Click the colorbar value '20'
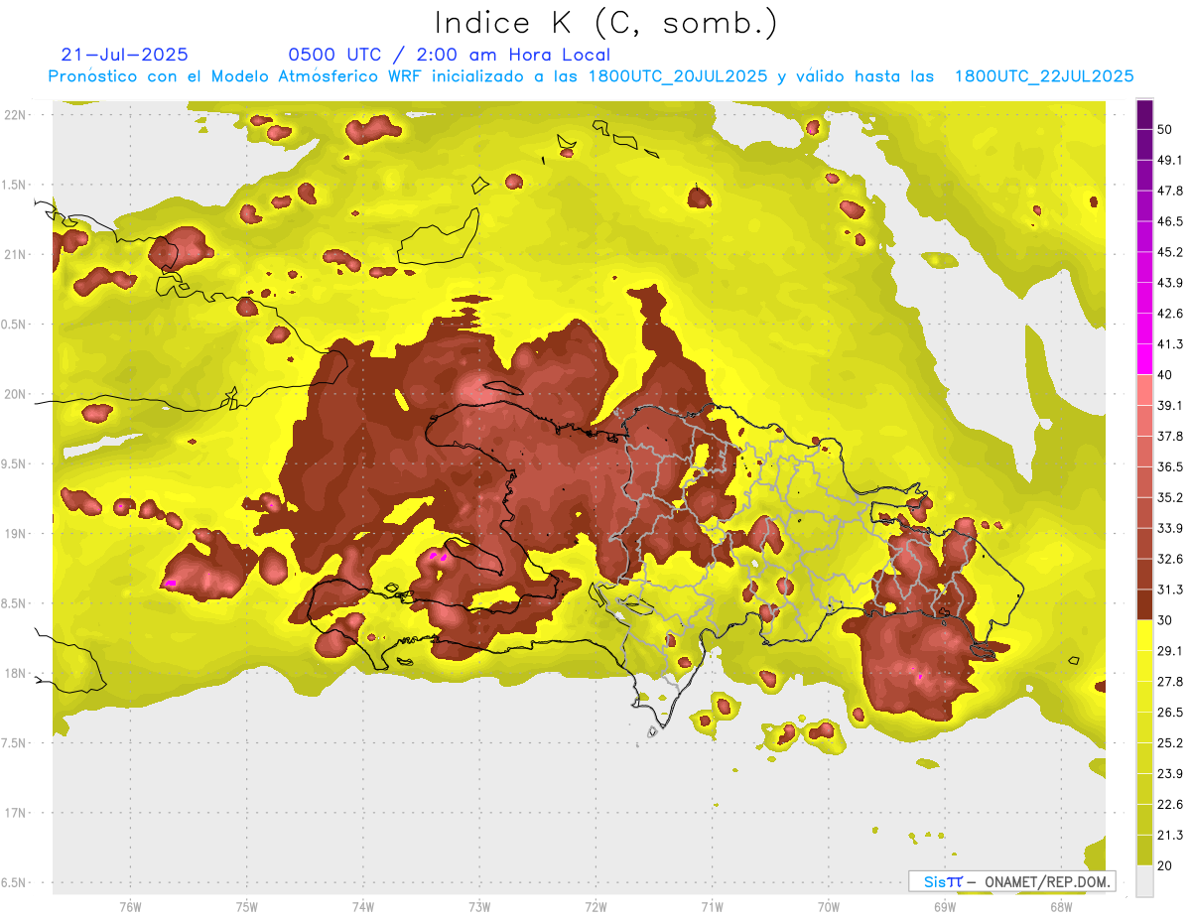This screenshot has width=1191, height=920. pyautogui.click(x=1165, y=865)
